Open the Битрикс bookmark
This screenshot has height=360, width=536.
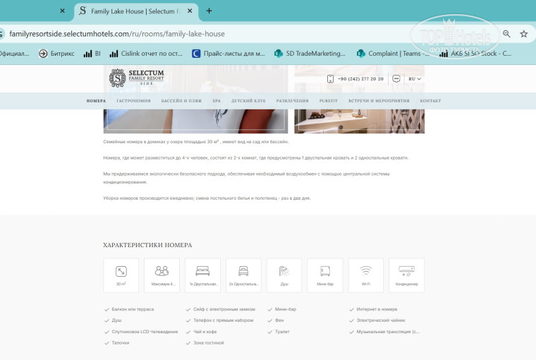coord(57,53)
